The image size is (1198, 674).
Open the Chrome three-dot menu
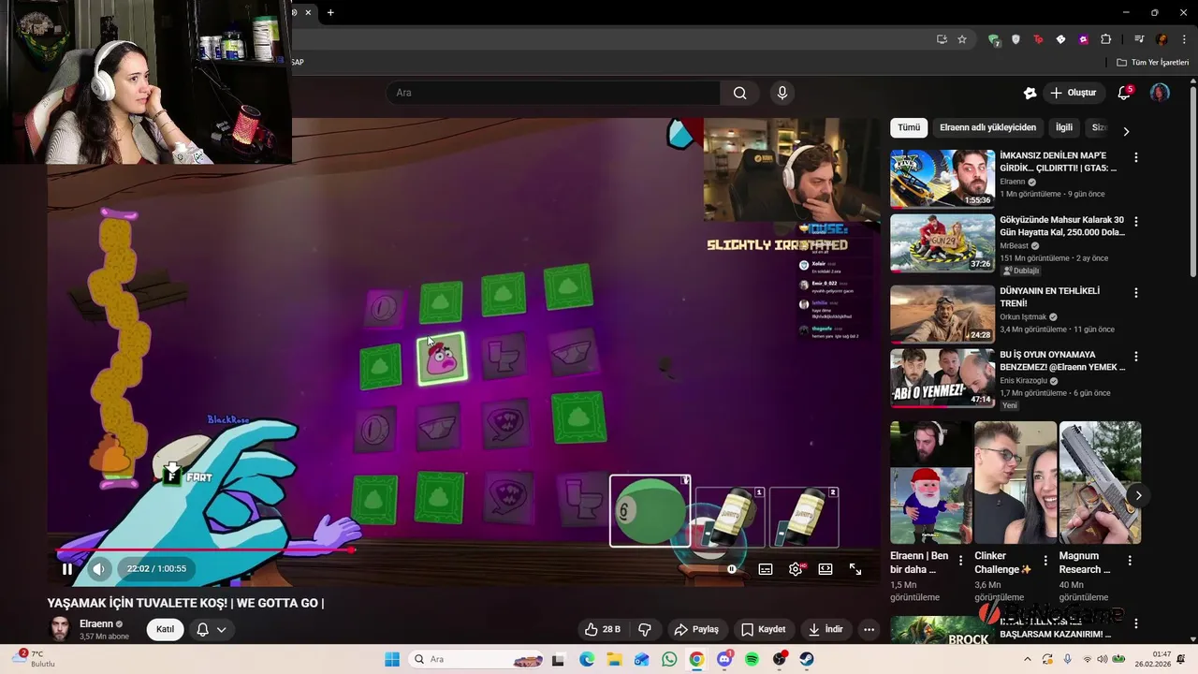click(x=1184, y=39)
